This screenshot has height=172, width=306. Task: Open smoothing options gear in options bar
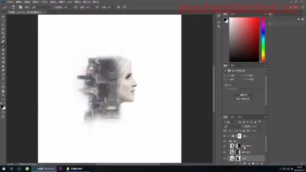click(118, 7)
